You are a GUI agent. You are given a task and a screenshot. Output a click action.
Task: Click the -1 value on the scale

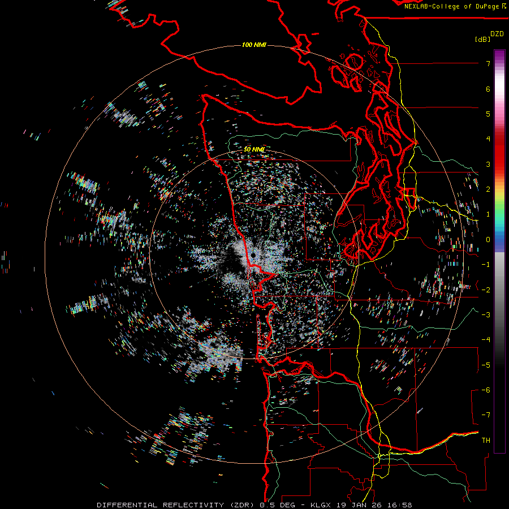tap(486, 265)
